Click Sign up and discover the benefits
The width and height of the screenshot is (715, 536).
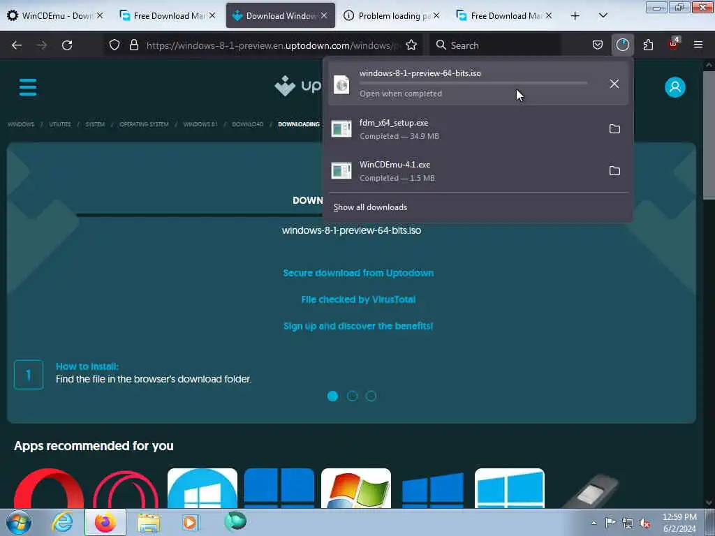click(x=358, y=326)
